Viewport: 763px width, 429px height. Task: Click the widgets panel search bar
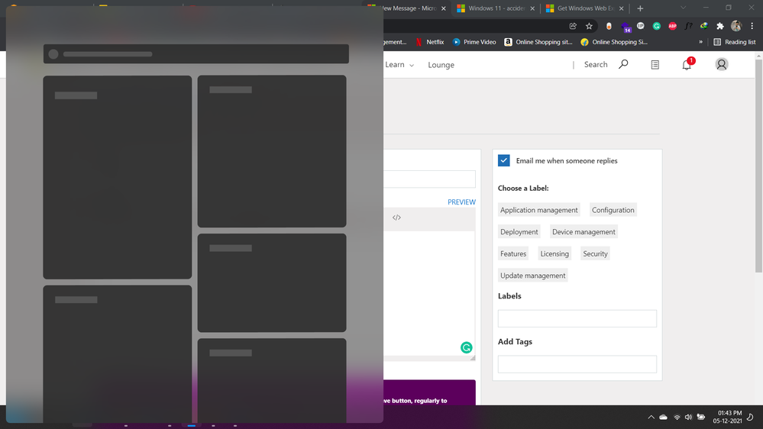tap(196, 54)
